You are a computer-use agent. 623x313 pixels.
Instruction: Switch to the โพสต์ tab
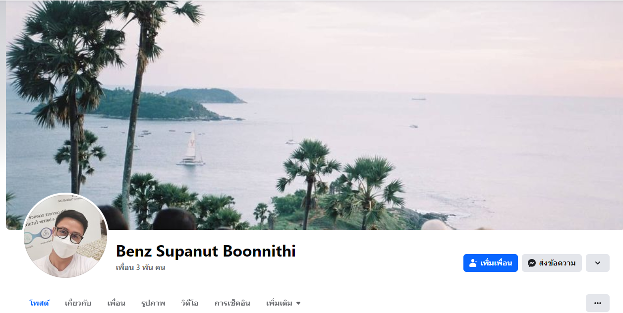pos(39,303)
